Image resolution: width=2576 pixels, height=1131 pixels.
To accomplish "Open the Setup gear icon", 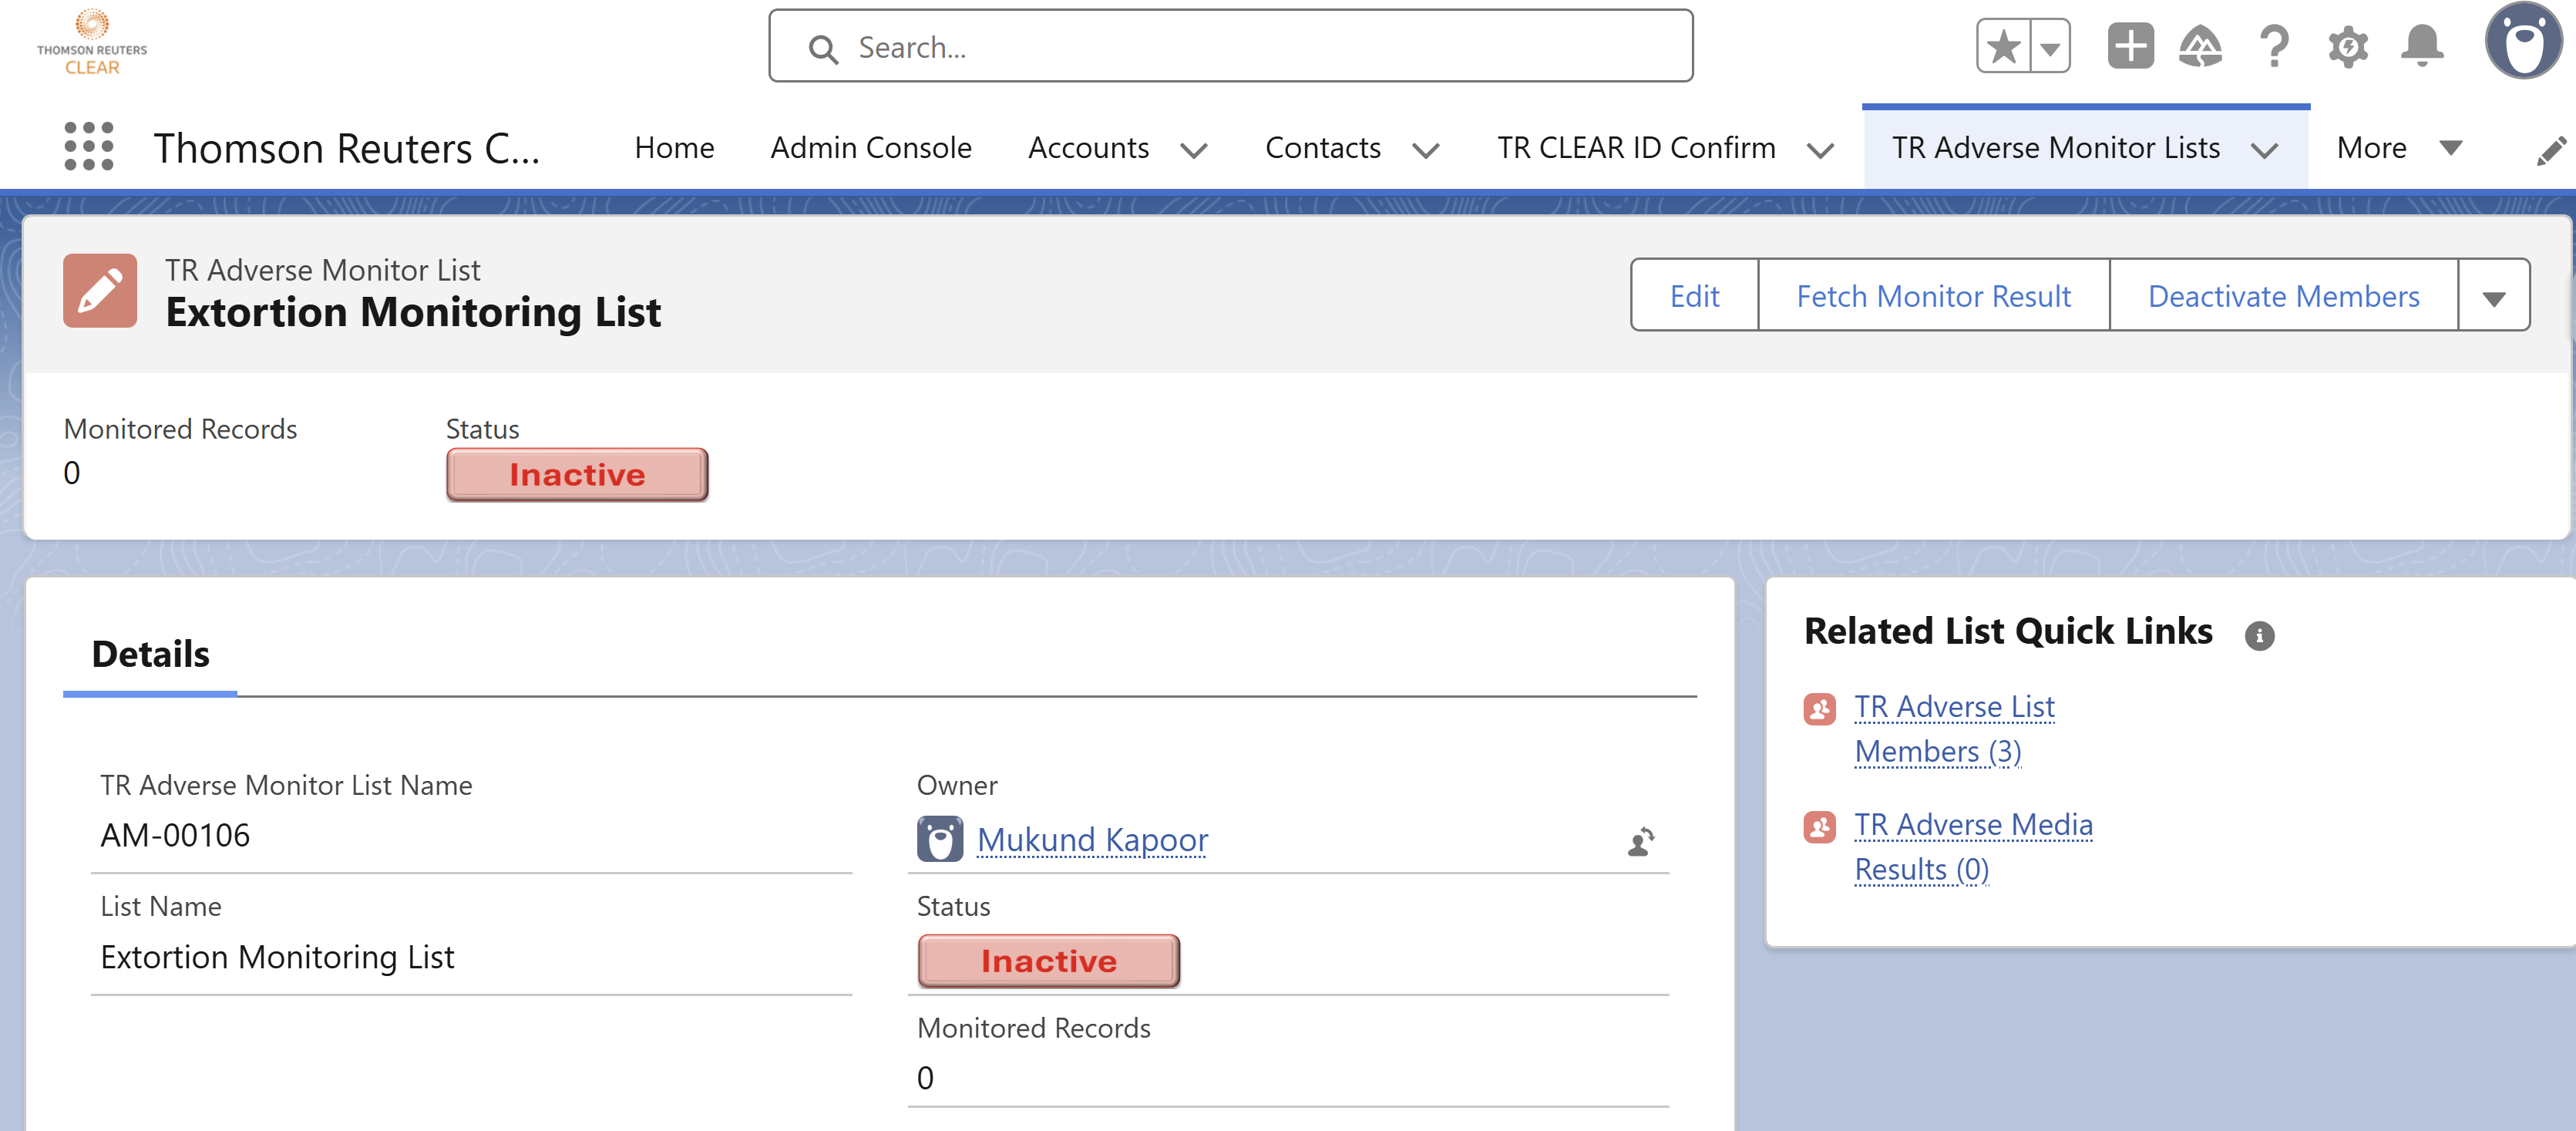I will (2348, 46).
